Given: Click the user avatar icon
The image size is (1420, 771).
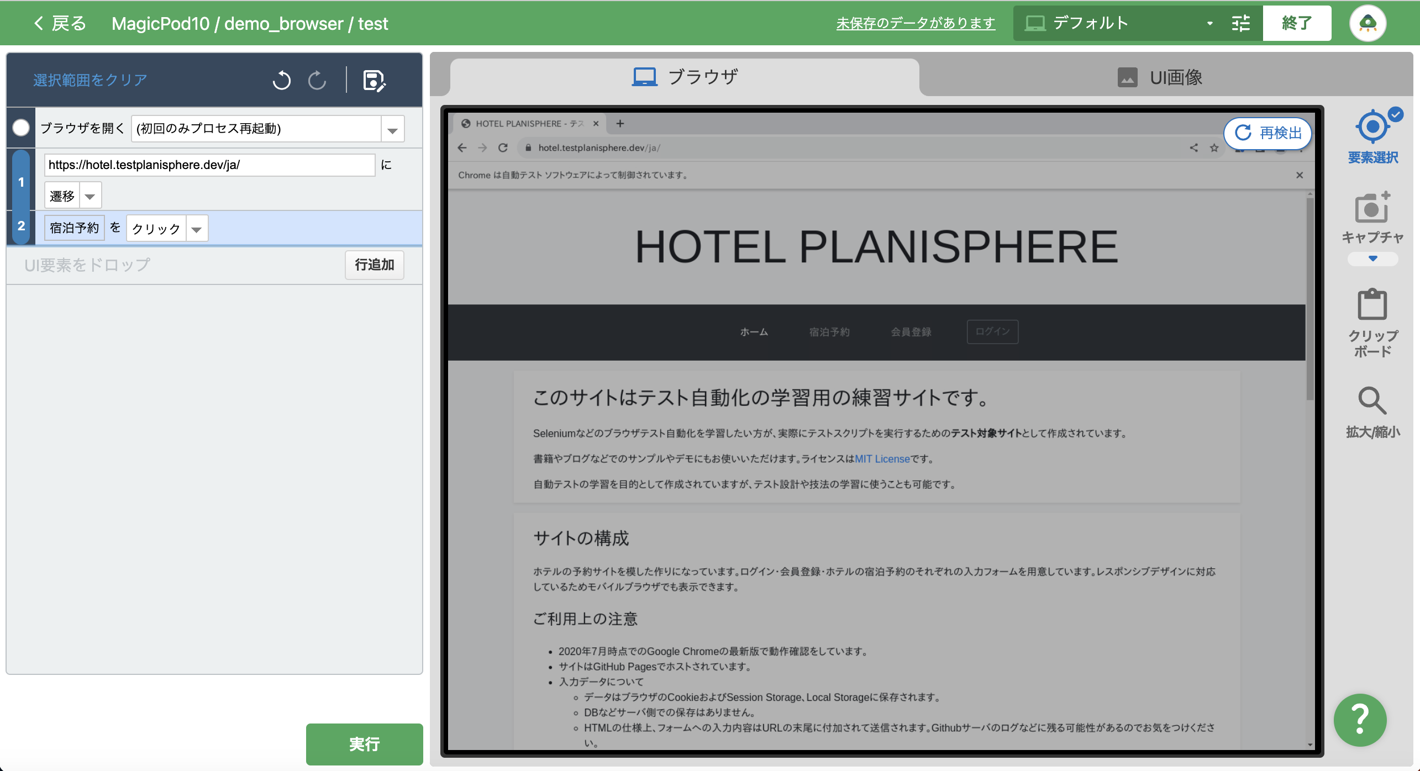Looking at the screenshot, I should 1368,23.
